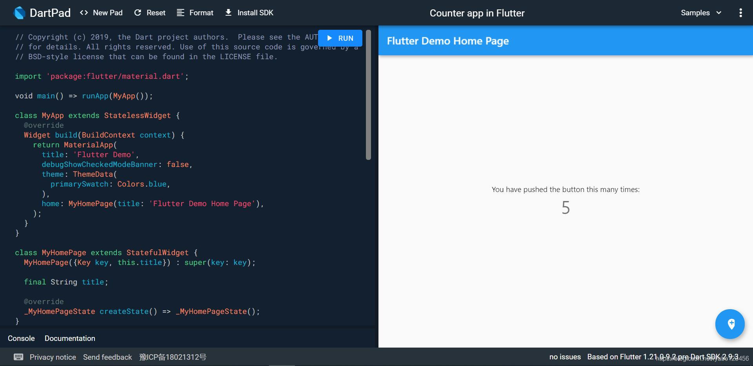753x366 pixels.
Task: Click the BSD-style license comment line
Action: click(146, 57)
